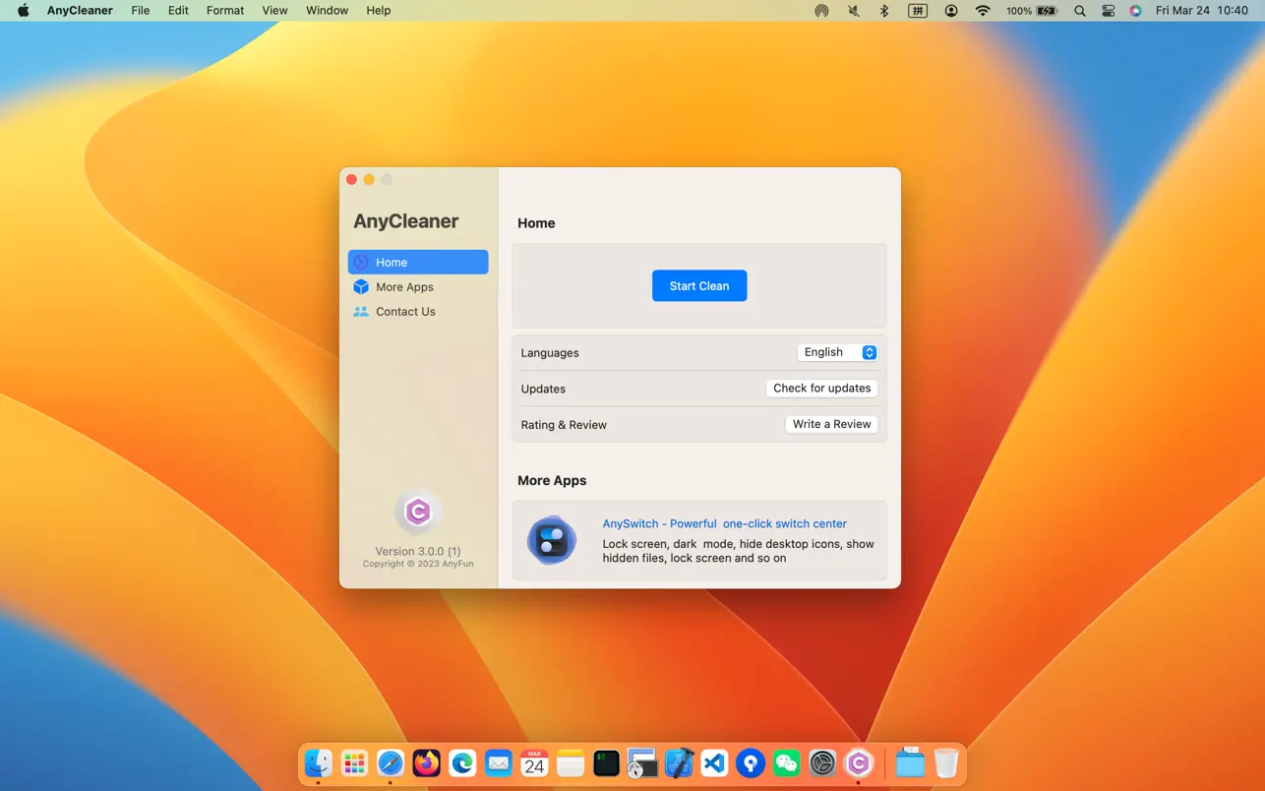Open Control Center from the menu bar
This screenshot has width=1265, height=791.
1108,11
